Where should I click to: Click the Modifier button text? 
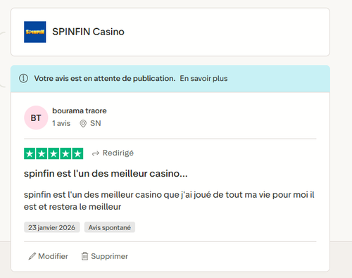click(x=53, y=256)
